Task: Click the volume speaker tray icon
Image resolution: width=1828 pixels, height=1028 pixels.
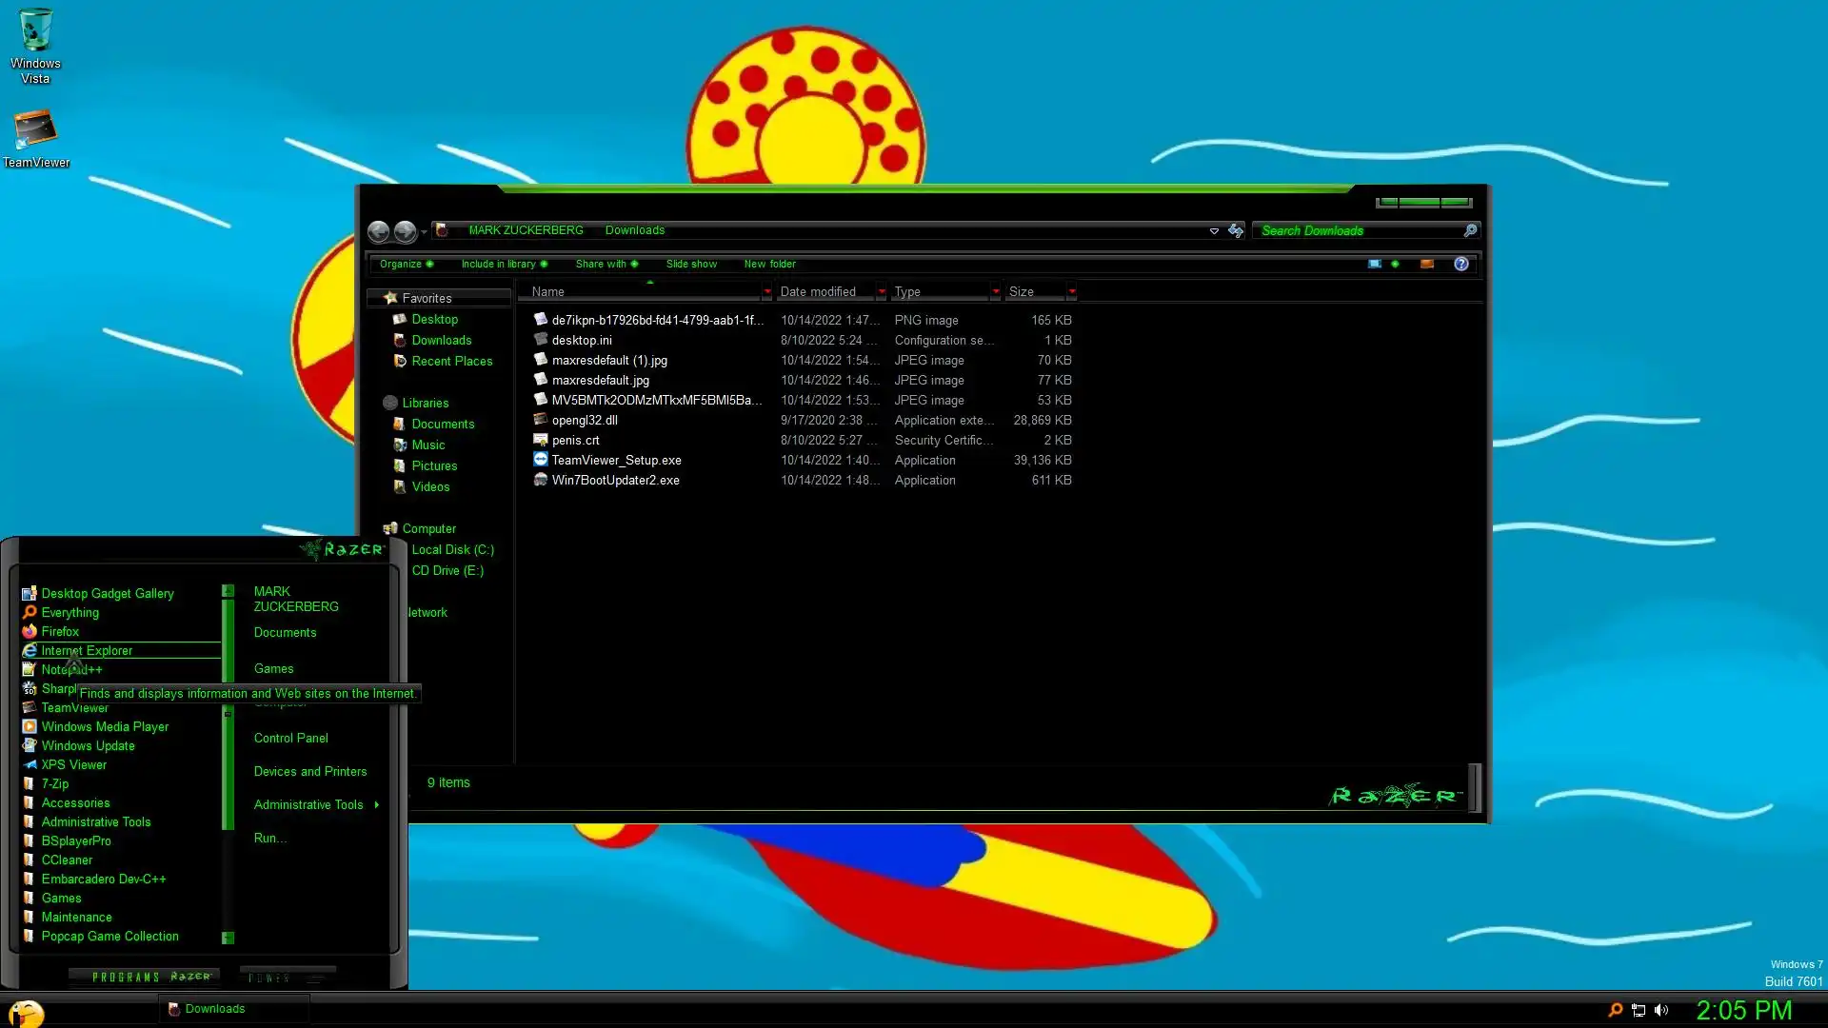Action: coord(1661,1010)
